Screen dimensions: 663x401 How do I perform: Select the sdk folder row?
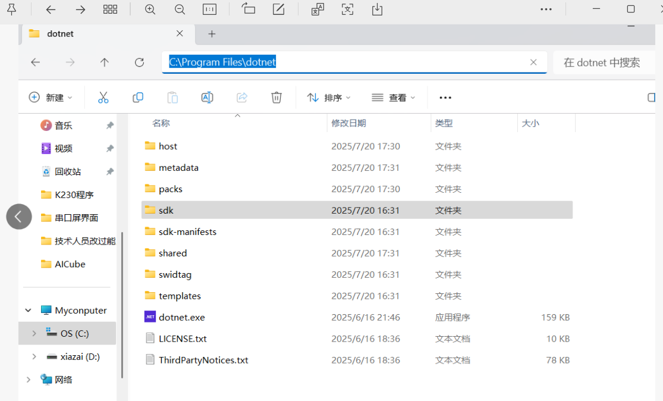(357, 210)
